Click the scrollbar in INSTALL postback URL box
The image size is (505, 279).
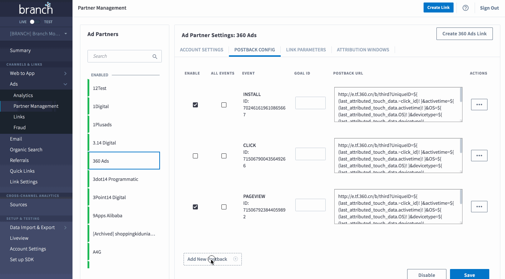pos(461,95)
